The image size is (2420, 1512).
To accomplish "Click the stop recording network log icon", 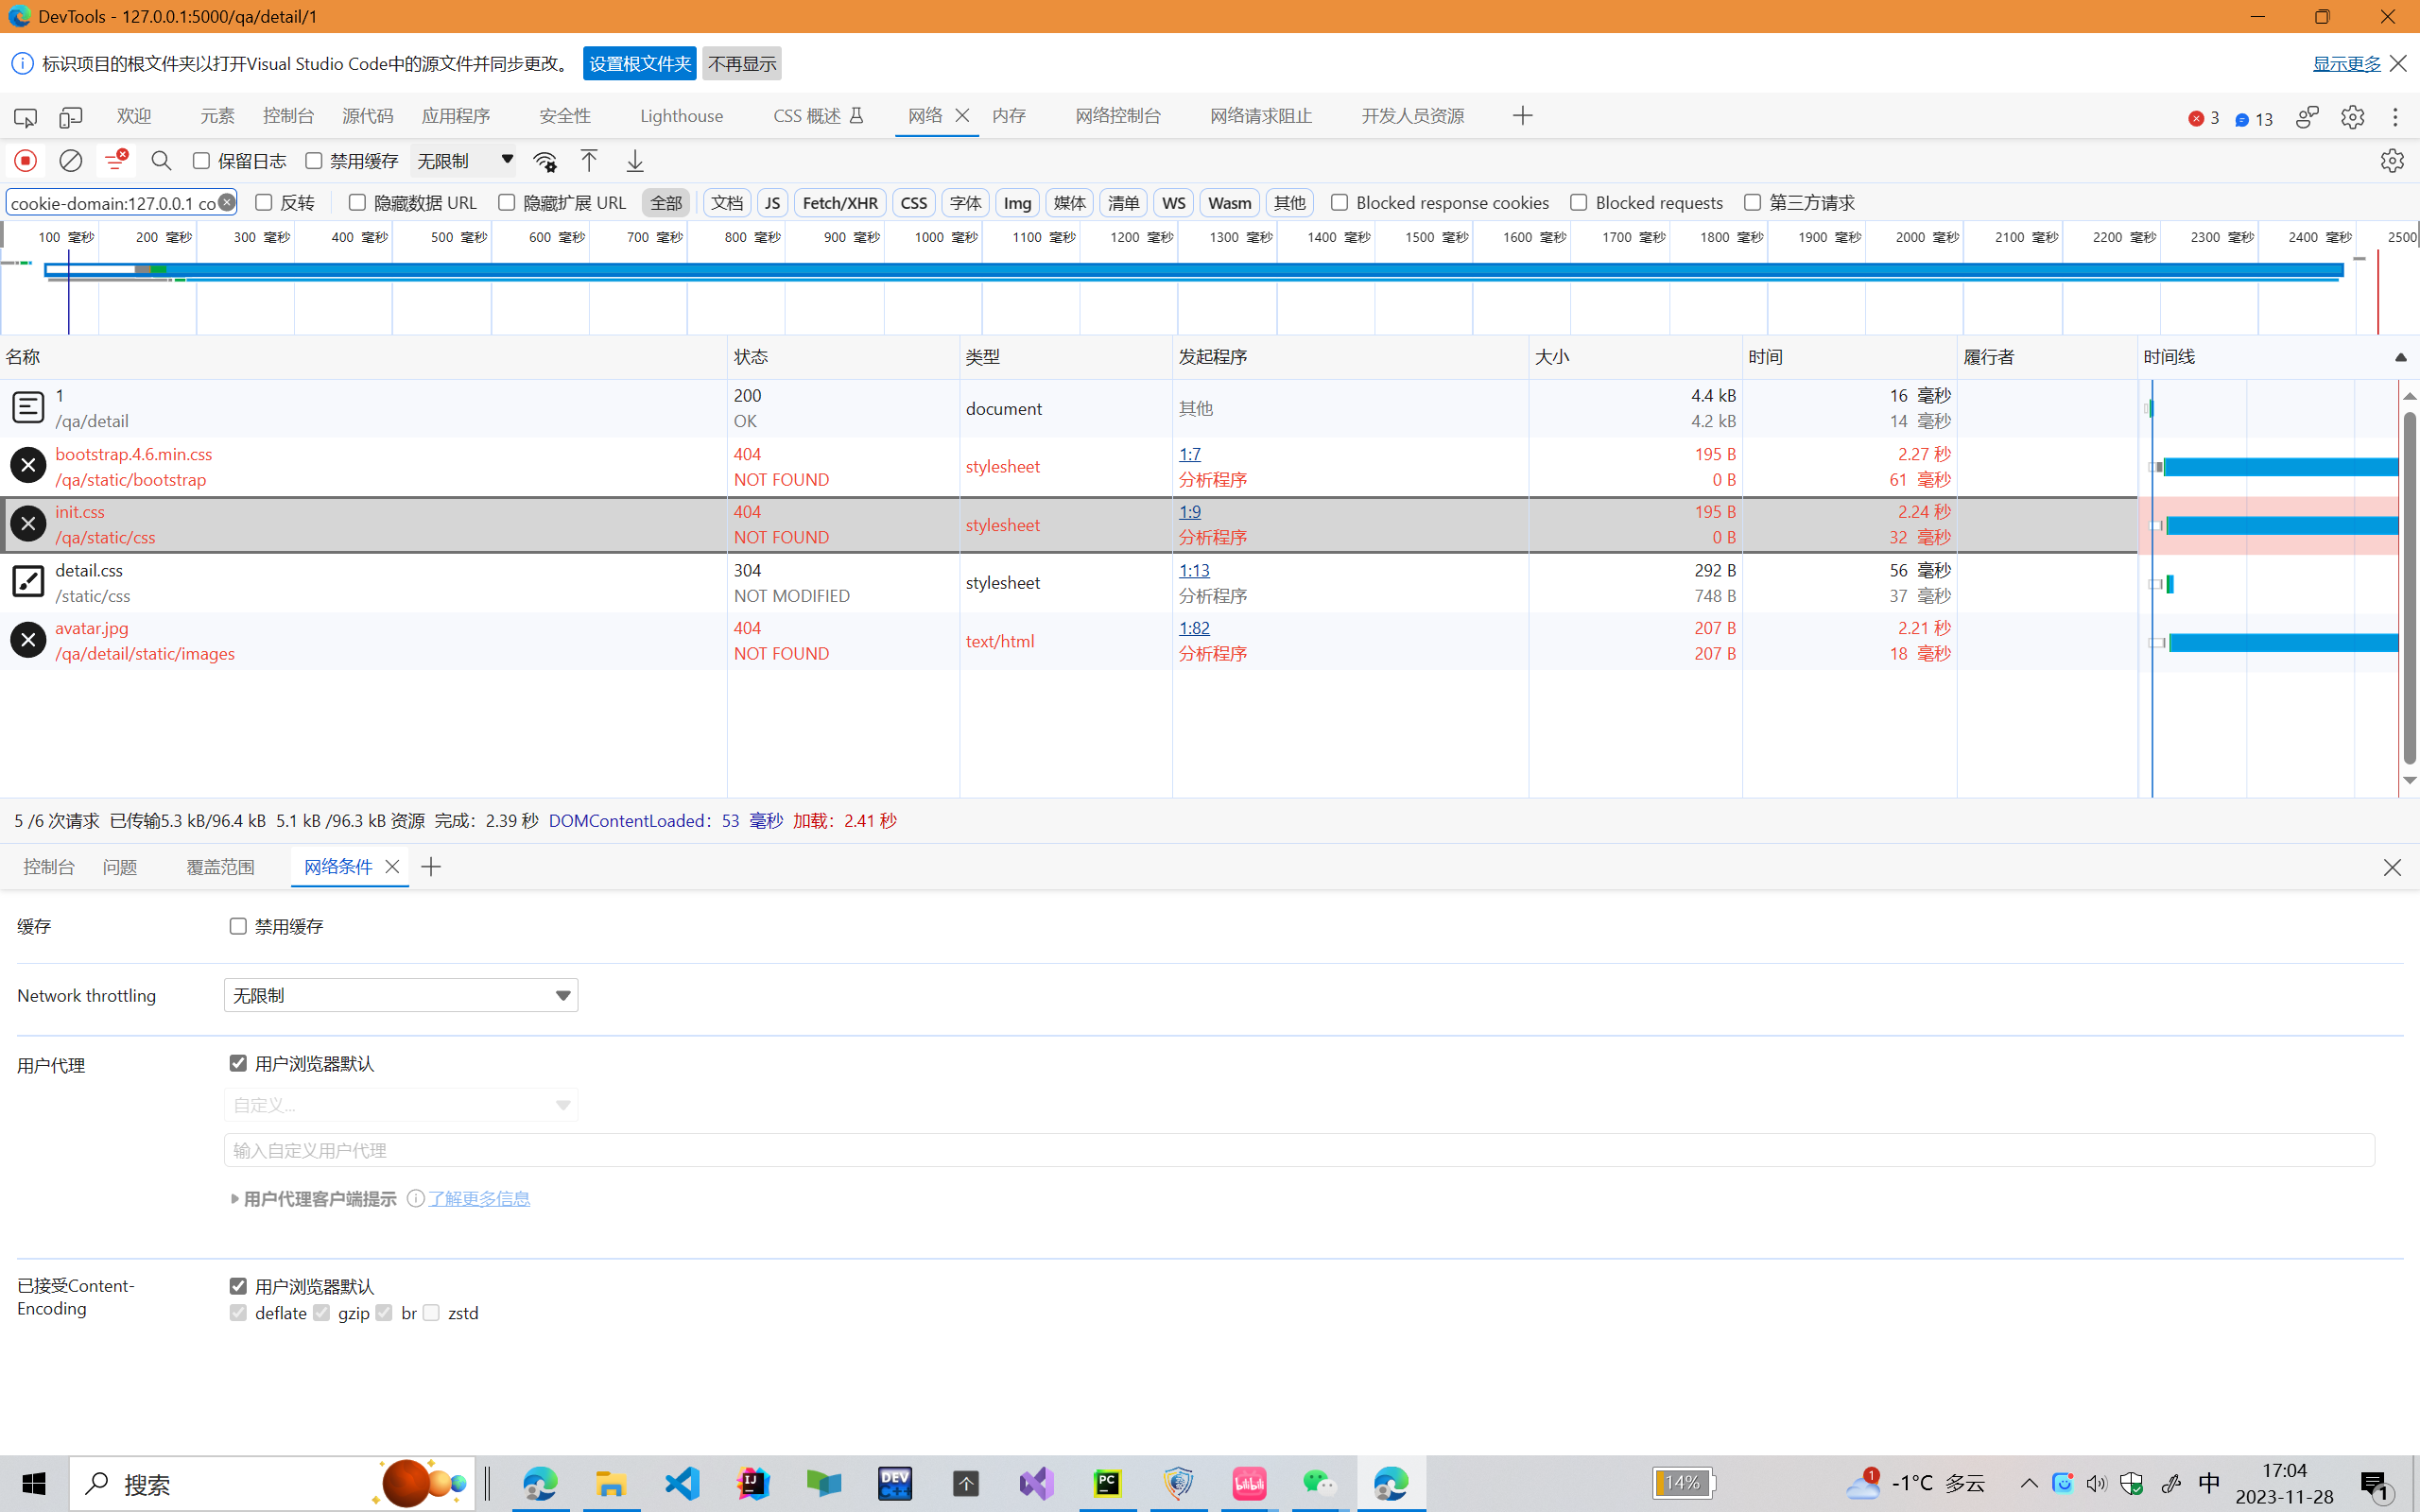I will 25,161.
